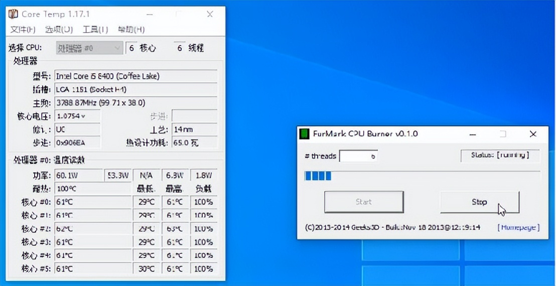Select the 1.8W power reading
Image resolution: width=556 pixels, height=286 pixels.
tap(204, 175)
